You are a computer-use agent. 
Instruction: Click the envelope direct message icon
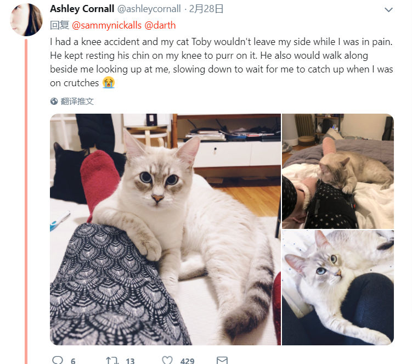222,360
